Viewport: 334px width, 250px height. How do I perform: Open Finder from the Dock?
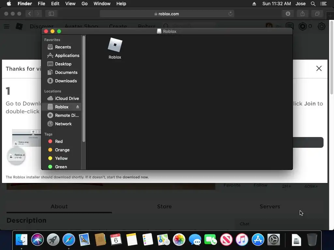(22, 240)
